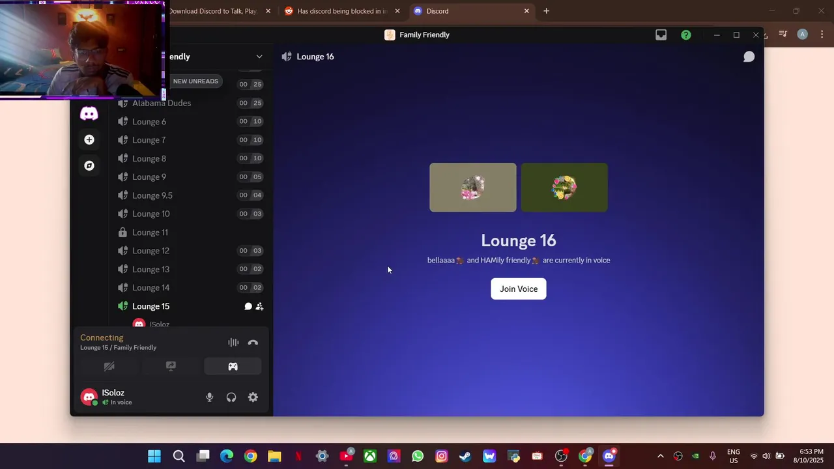Click the Join Voice button
This screenshot has height=469, width=834.
519,289
